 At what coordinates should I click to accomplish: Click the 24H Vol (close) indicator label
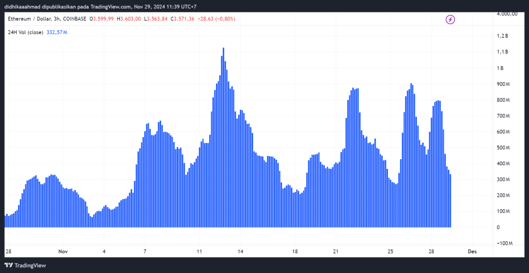tap(26, 32)
